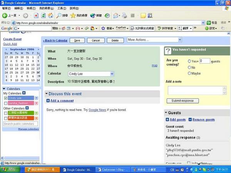Screen dimensions: 231x173
Task: Stop page loading with red X icon
Action: click(x=36, y=15)
